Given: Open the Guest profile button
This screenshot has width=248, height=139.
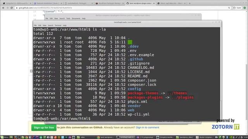Looking at the screenshot, I should pyautogui.click(x=237, y=8).
